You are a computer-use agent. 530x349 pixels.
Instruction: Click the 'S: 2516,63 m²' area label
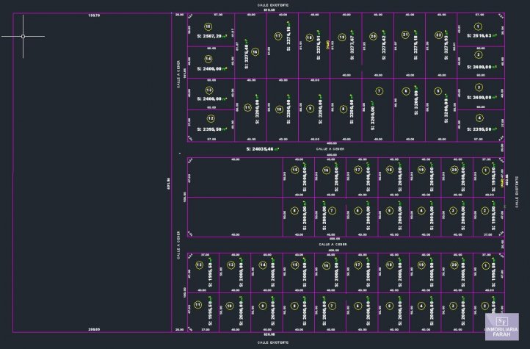pyautogui.click(x=482, y=35)
